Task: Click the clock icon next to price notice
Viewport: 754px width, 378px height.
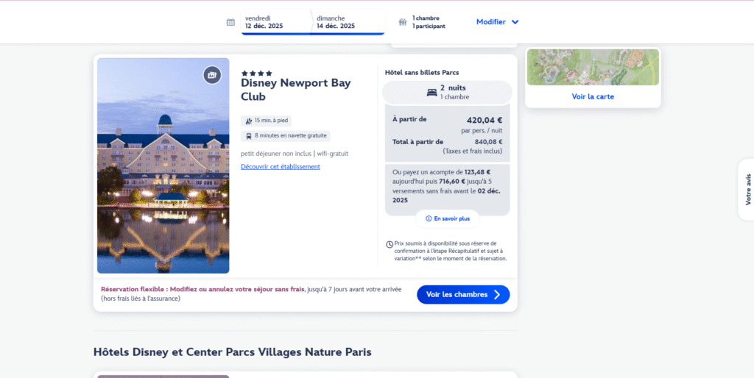Action: click(390, 244)
